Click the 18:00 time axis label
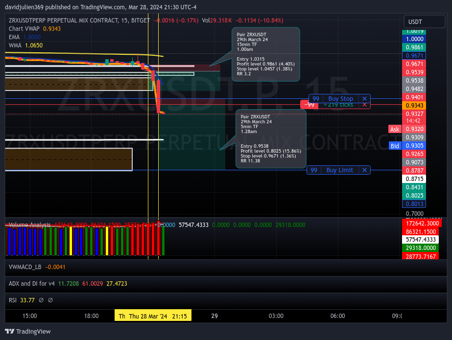Image resolution: width=452 pixels, height=340 pixels. pos(92,316)
